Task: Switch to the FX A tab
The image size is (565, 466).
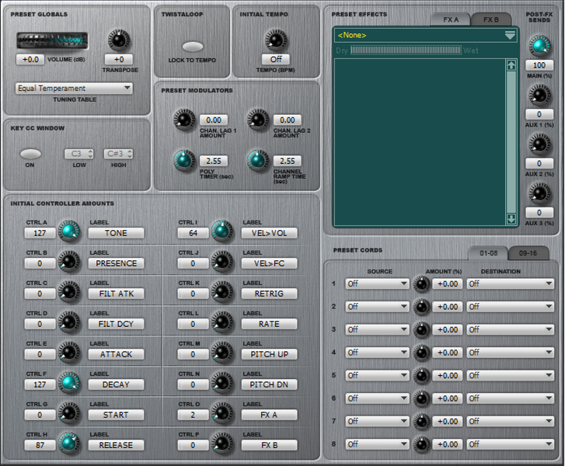Action: click(451, 20)
